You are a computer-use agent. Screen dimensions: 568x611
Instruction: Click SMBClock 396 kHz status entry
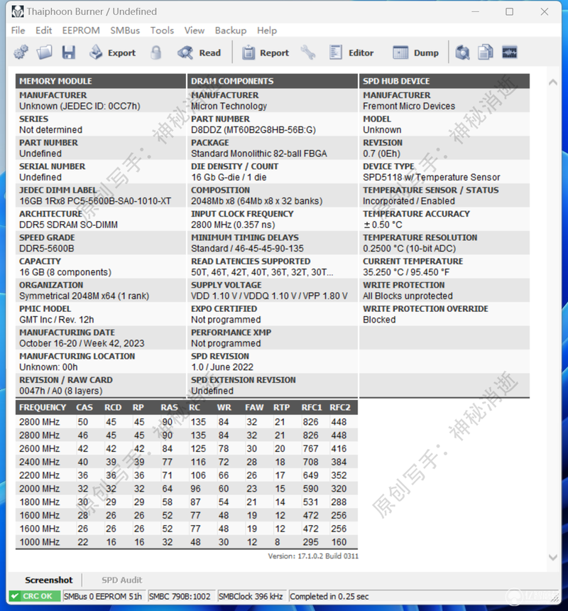(x=251, y=596)
